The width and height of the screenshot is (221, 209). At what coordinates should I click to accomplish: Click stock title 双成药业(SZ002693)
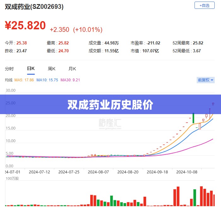pyautogui.click(x=34, y=7)
